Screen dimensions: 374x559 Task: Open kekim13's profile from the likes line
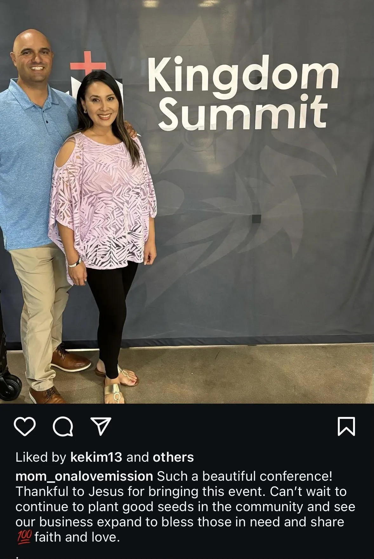pyautogui.click(x=96, y=457)
